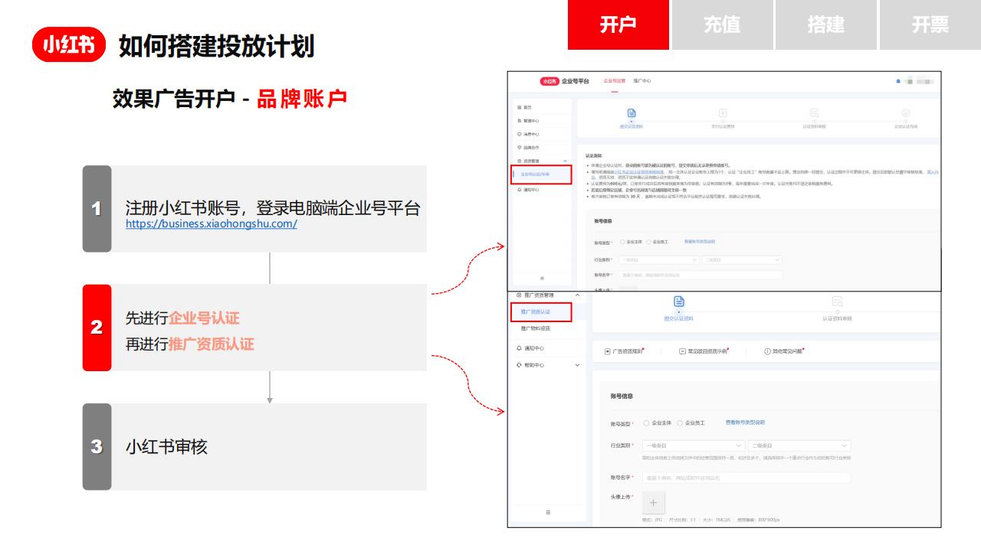981x551 pixels.
Task: Click the 小红书 logo in 企业号平台 header
Action: point(549,80)
